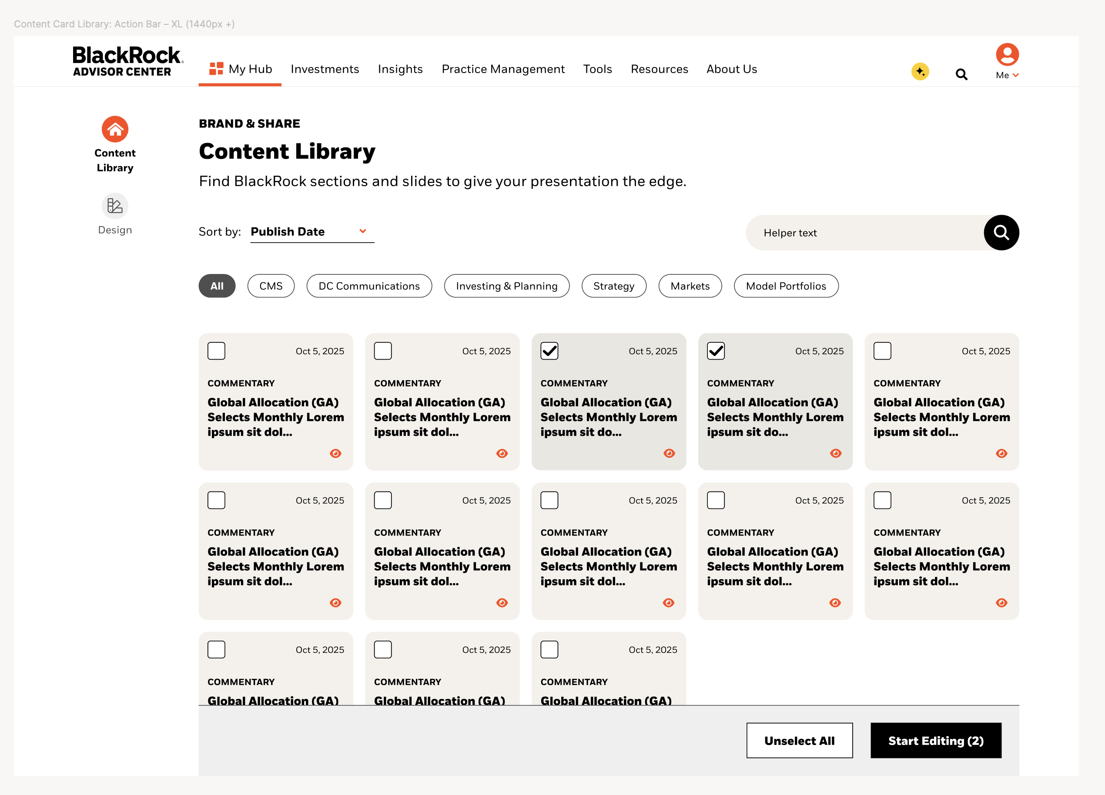Uncheck the third card's checked checkbox
Viewport: 1105px width, 795px height.
(x=549, y=351)
